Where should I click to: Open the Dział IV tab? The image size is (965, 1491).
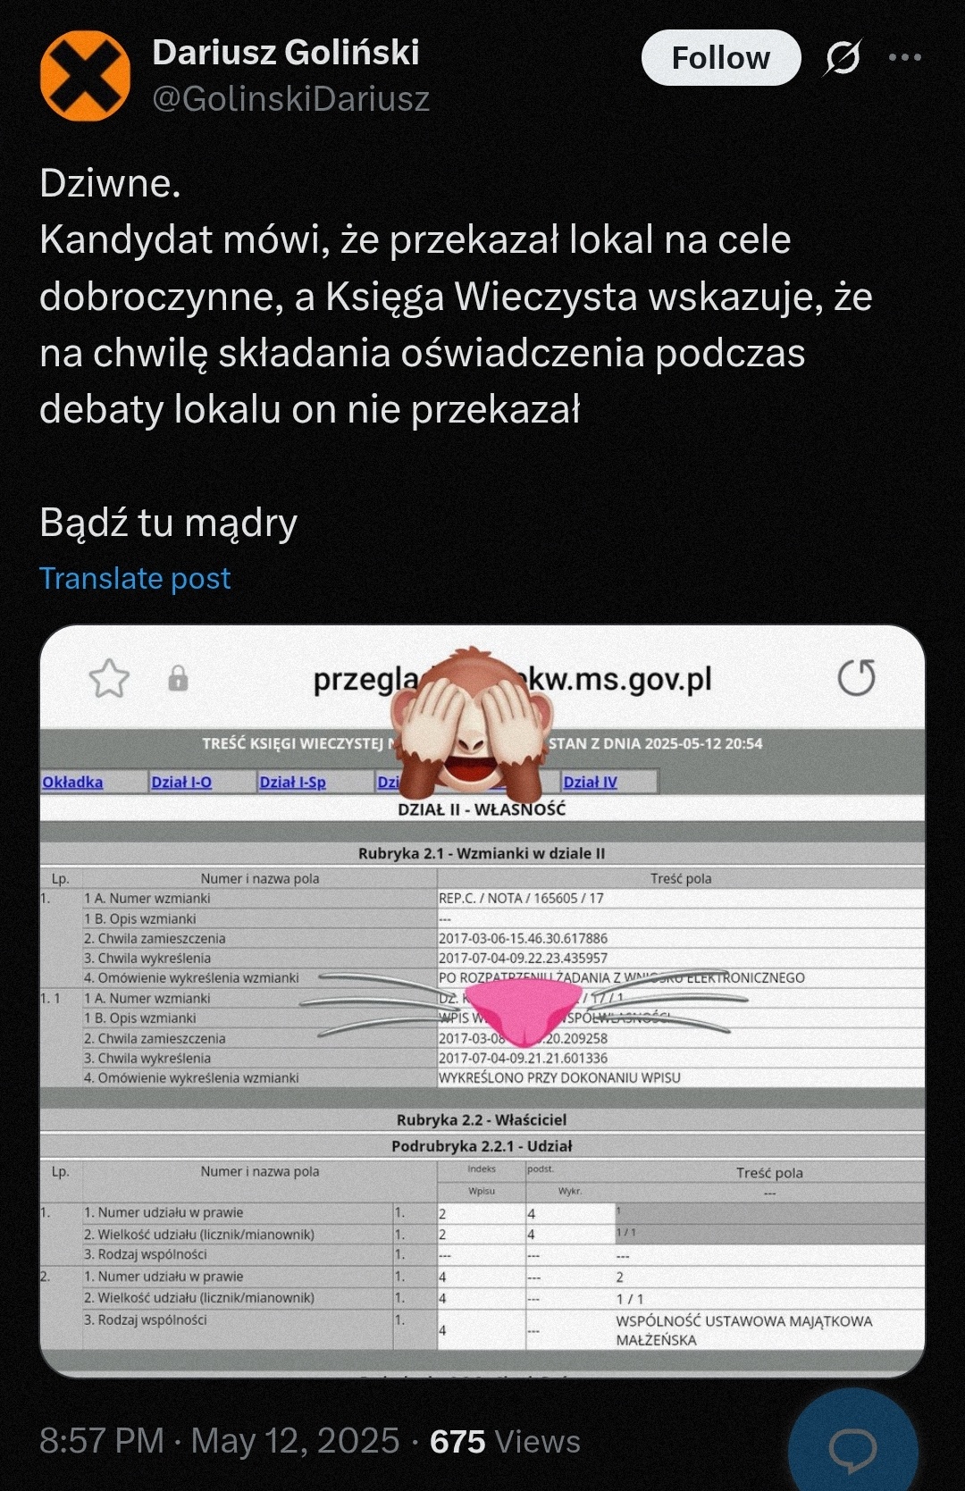point(591,782)
